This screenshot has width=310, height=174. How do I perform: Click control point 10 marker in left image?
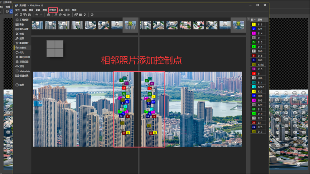122,123
